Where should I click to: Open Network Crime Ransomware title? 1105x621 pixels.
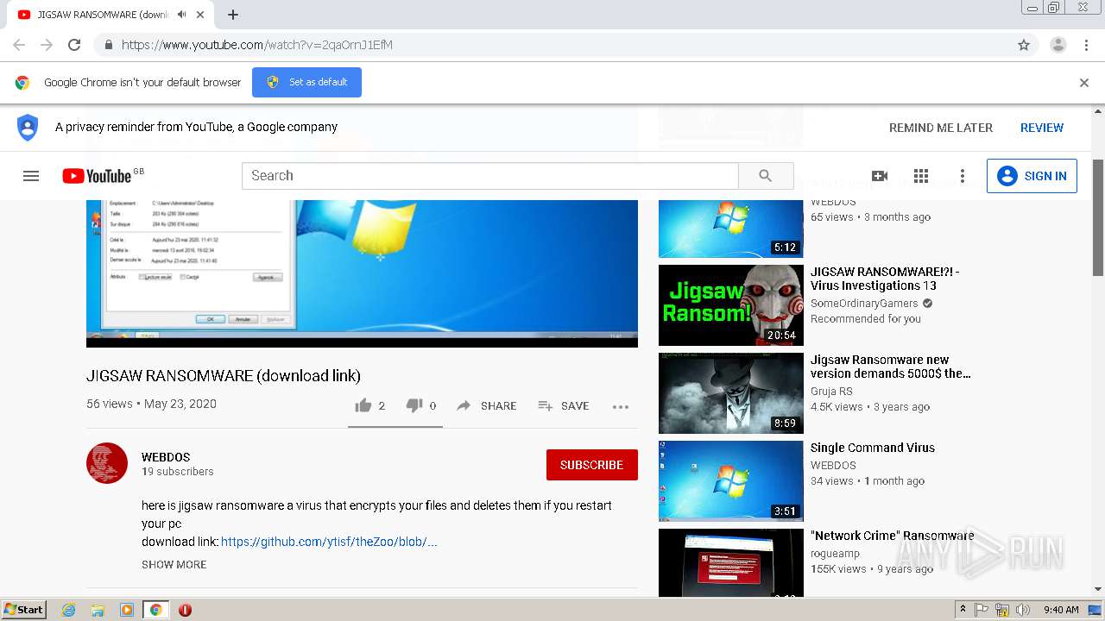pos(893,536)
